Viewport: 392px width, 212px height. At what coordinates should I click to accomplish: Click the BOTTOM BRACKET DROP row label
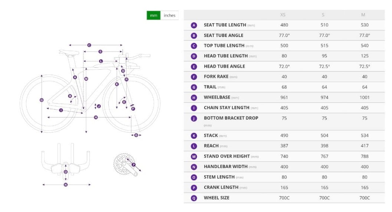(x=231, y=118)
